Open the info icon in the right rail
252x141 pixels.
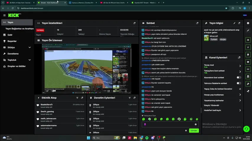point(248,23)
